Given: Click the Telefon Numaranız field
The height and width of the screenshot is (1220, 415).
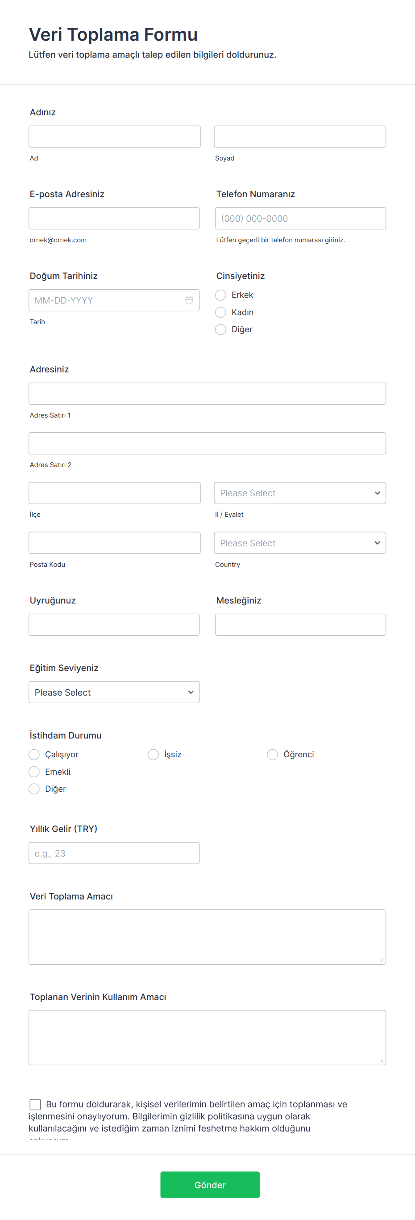Looking at the screenshot, I should [x=300, y=218].
